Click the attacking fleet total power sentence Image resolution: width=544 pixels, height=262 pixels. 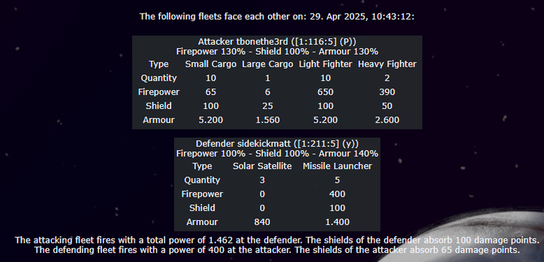[277, 240]
